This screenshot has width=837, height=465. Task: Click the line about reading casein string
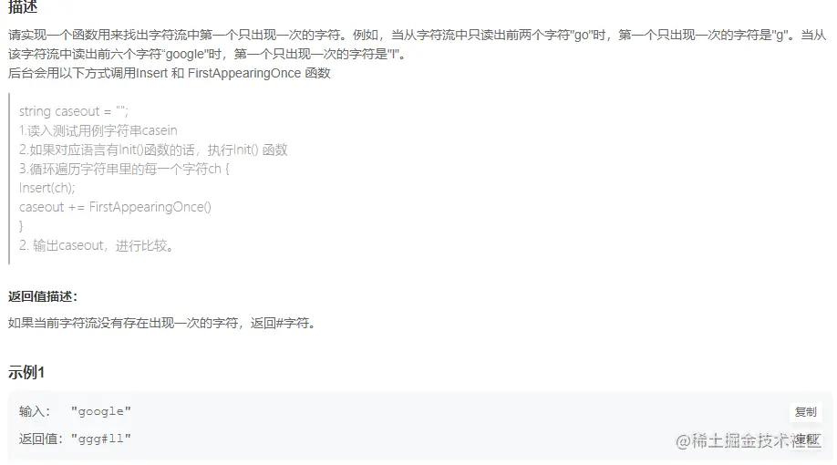[x=98, y=130]
